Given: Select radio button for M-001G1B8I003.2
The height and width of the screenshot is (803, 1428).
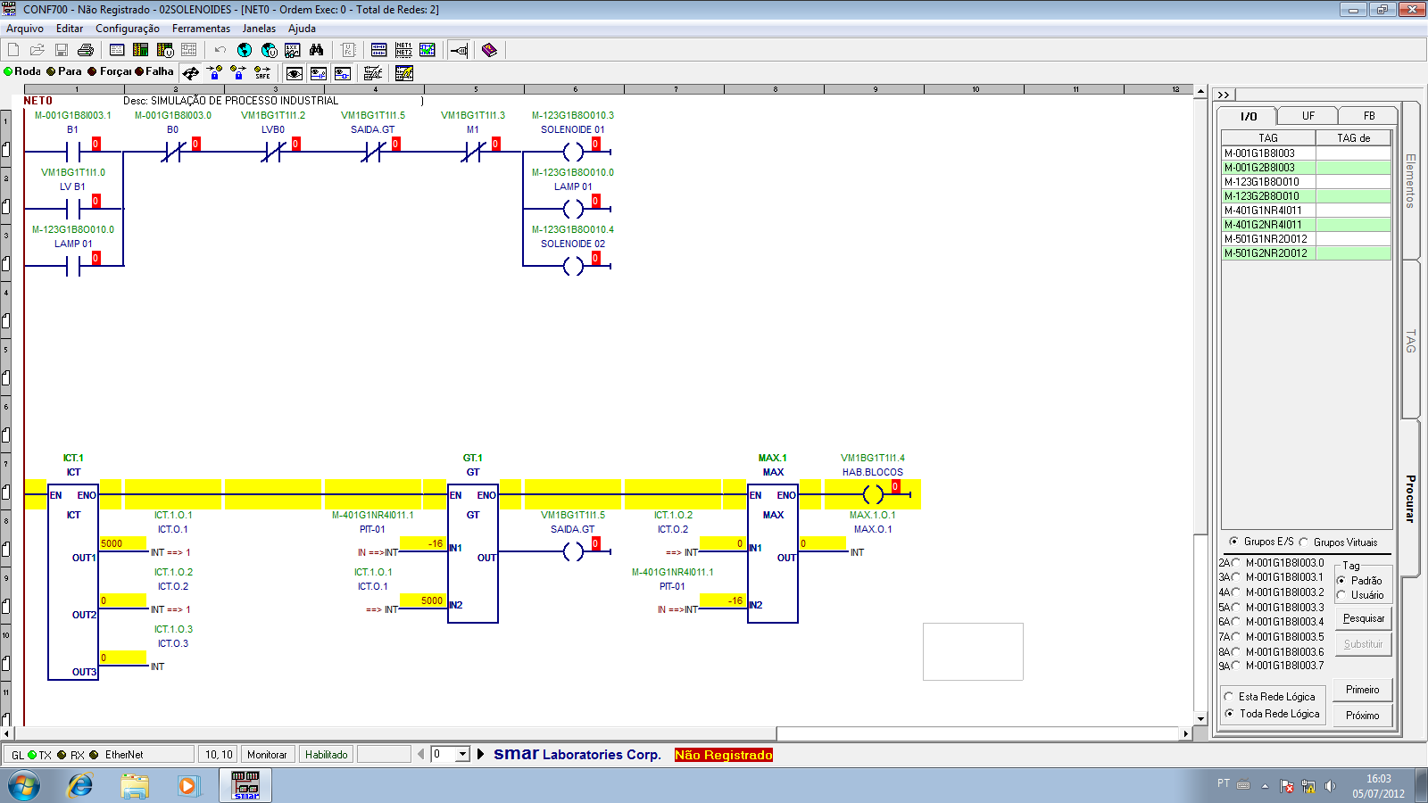Looking at the screenshot, I should tap(1236, 592).
